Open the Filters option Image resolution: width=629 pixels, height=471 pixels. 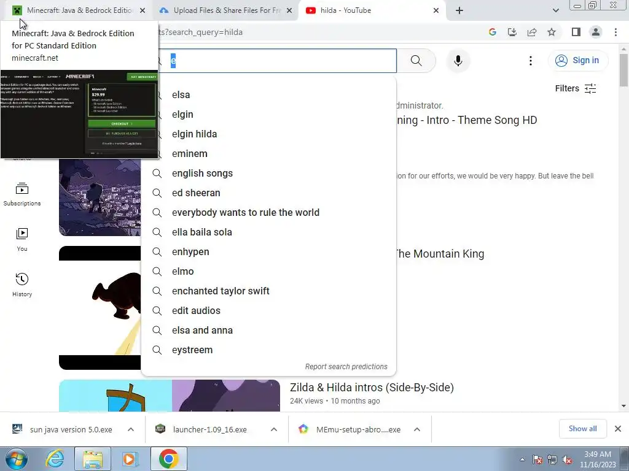pos(575,88)
